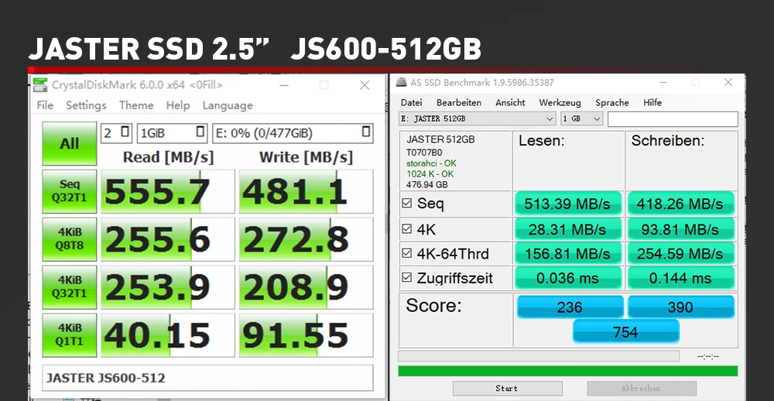The width and height of the screenshot is (774, 401).
Task: Open the test count dropdown showing 2
Action: 117,133
